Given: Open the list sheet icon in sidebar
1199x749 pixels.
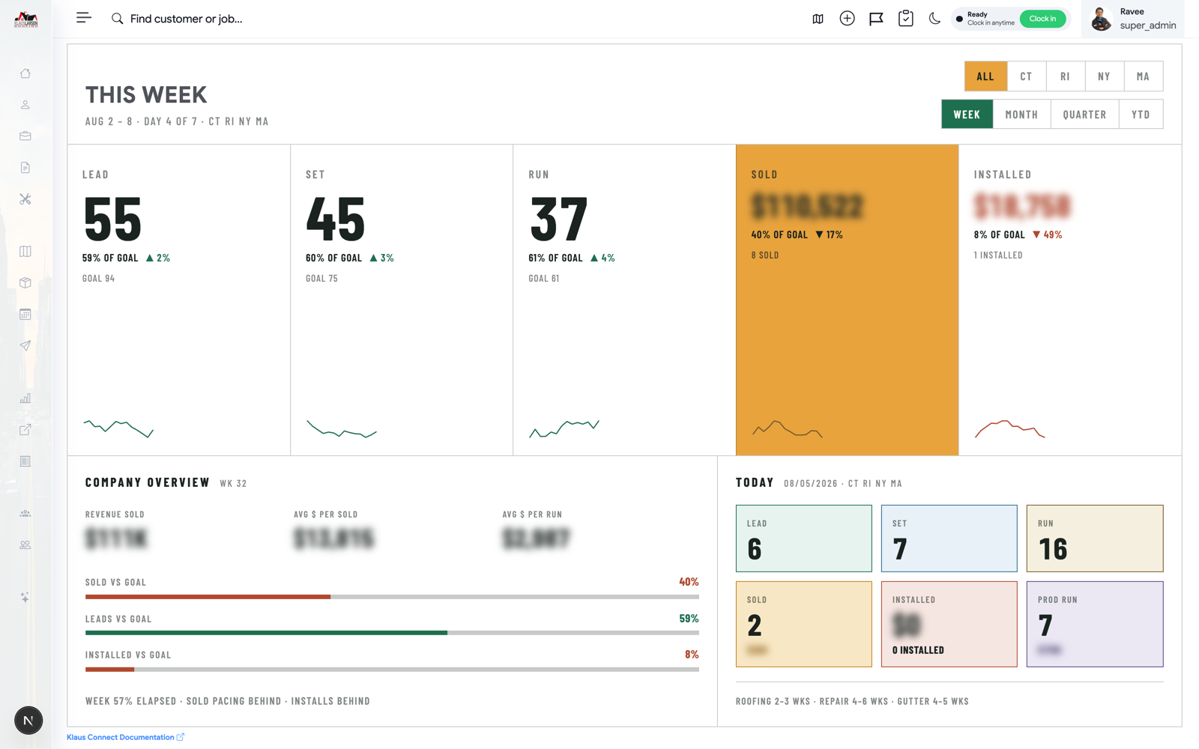Looking at the screenshot, I should click(25, 461).
